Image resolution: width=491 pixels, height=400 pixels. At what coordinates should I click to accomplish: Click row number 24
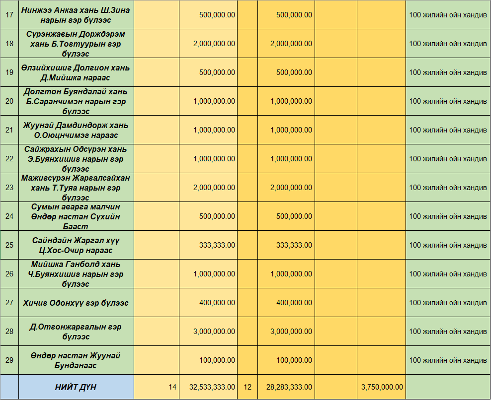[9, 216]
